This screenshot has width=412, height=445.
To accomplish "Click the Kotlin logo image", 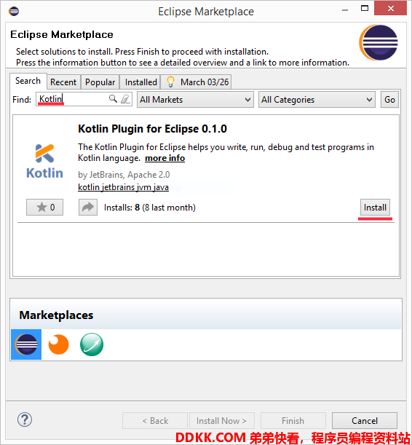I will coord(44,161).
